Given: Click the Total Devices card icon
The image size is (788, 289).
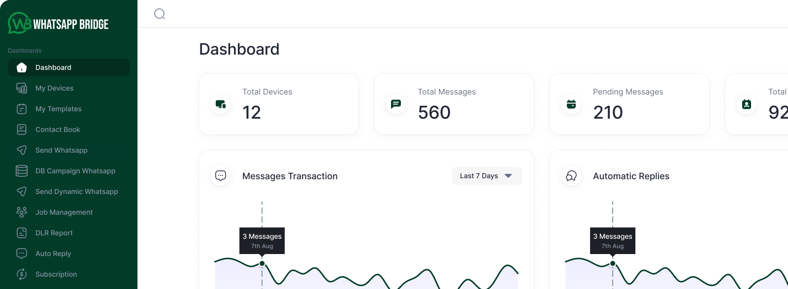Looking at the screenshot, I should (x=221, y=104).
